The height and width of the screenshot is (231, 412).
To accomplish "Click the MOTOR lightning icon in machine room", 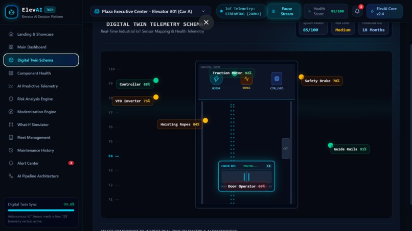I will (x=216, y=79).
